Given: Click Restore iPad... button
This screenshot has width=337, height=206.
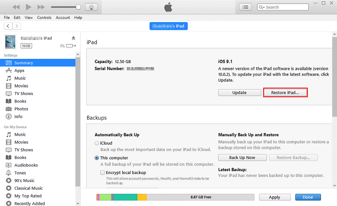Looking at the screenshot, I should (x=285, y=92).
